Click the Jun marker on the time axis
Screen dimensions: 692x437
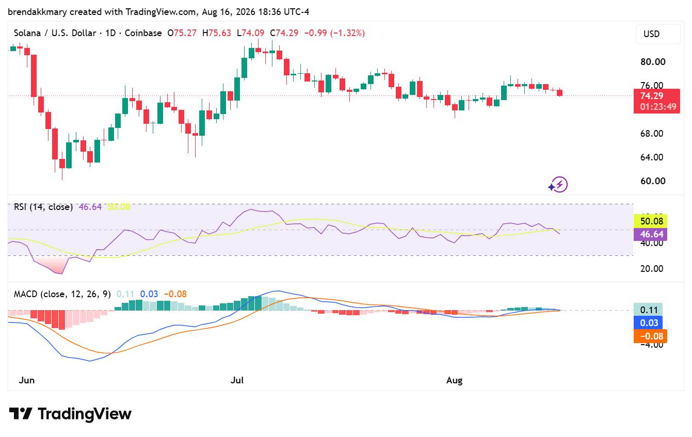coord(26,380)
